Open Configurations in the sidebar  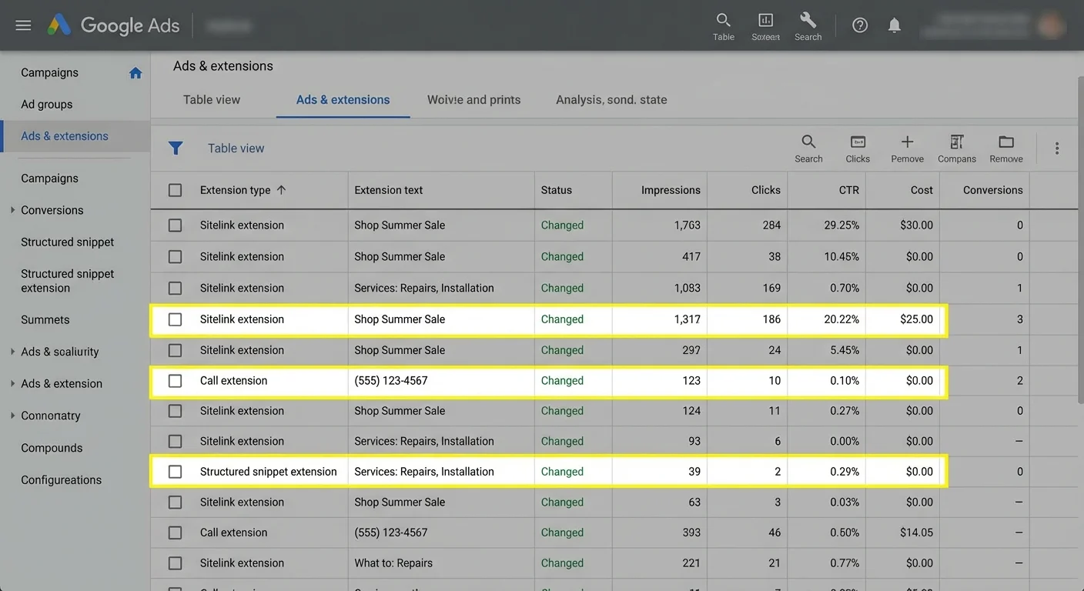(x=62, y=480)
